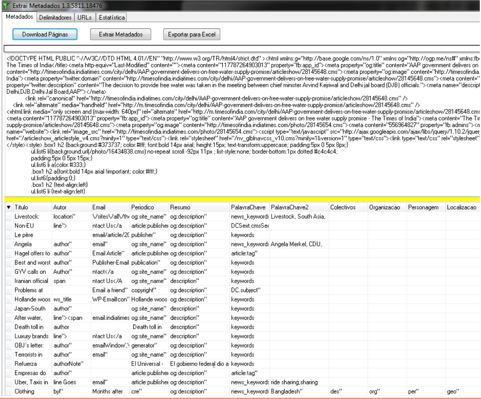Click the yellow progress bar
The height and width of the screenshot is (399, 481).
pyautogui.click(x=242, y=199)
